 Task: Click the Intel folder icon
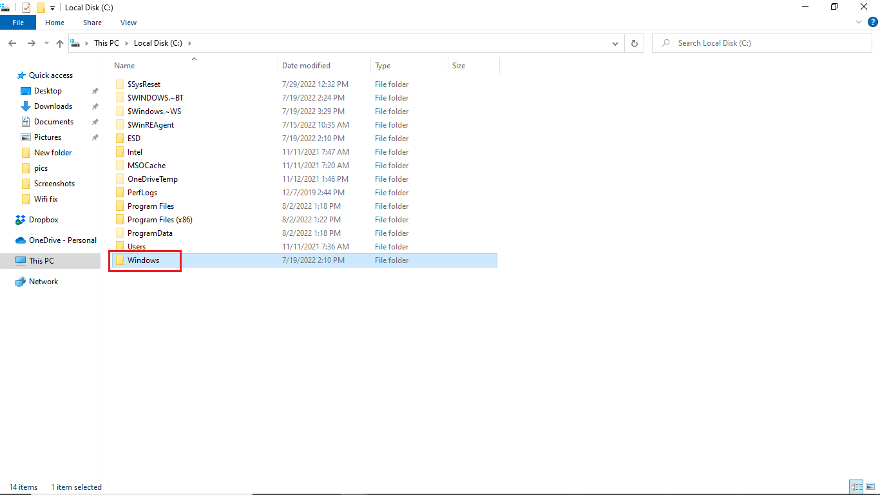(120, 152)
